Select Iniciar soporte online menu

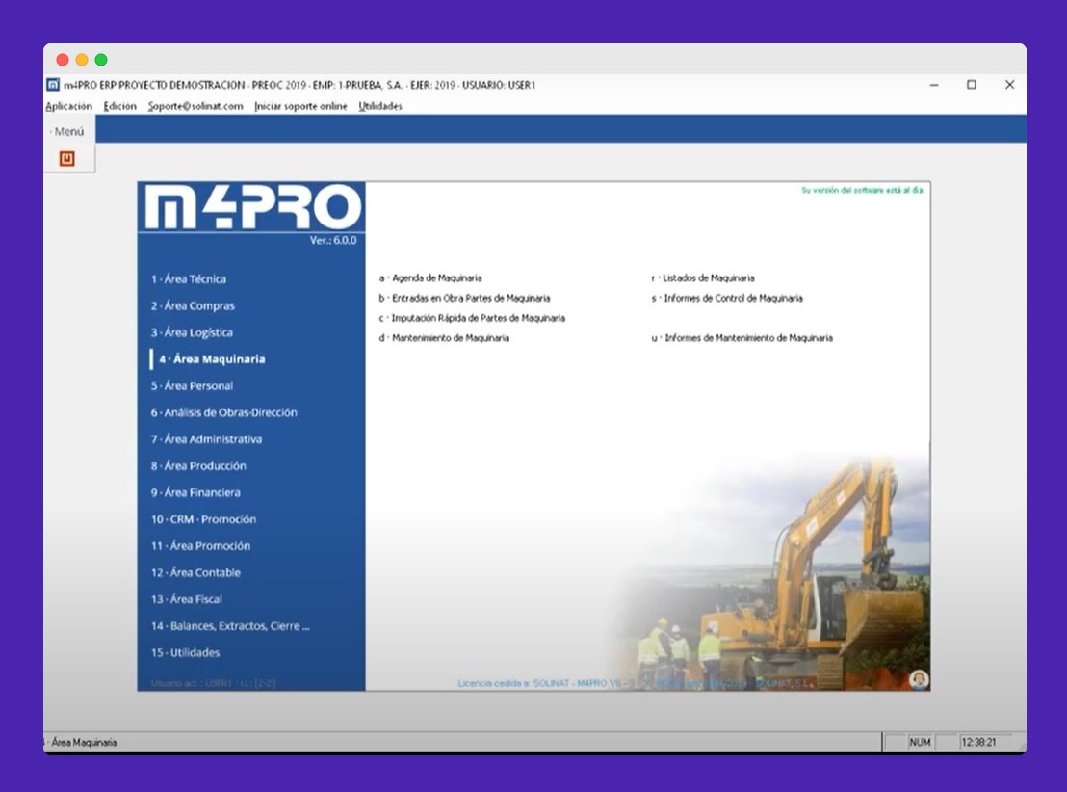[300, 106]
